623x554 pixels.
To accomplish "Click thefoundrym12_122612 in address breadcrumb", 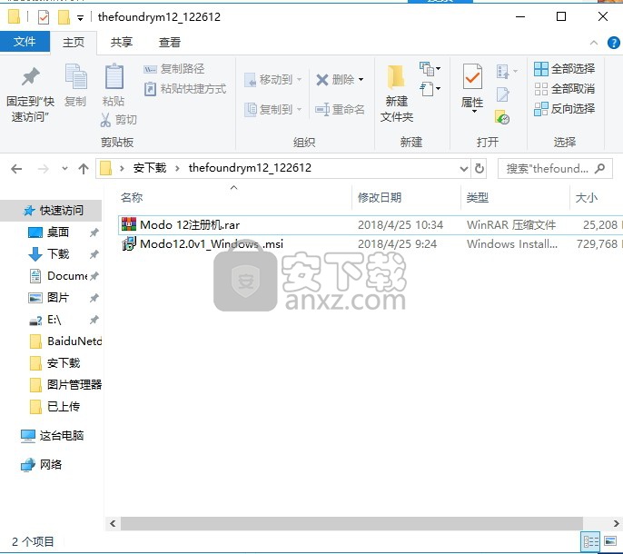I will click(x=250, y=168).
